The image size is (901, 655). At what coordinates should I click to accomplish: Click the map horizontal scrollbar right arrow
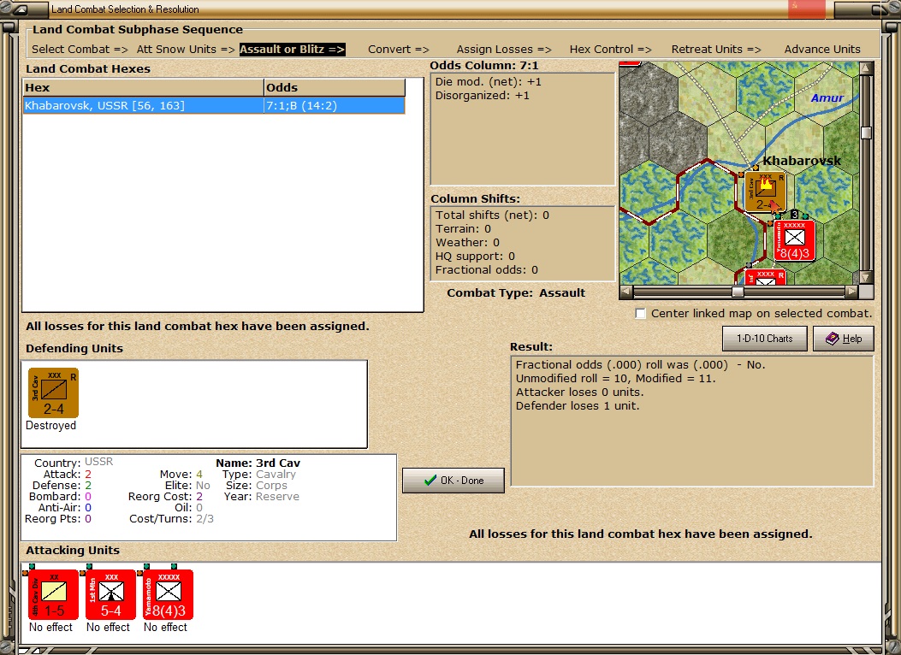pos(852,292)
